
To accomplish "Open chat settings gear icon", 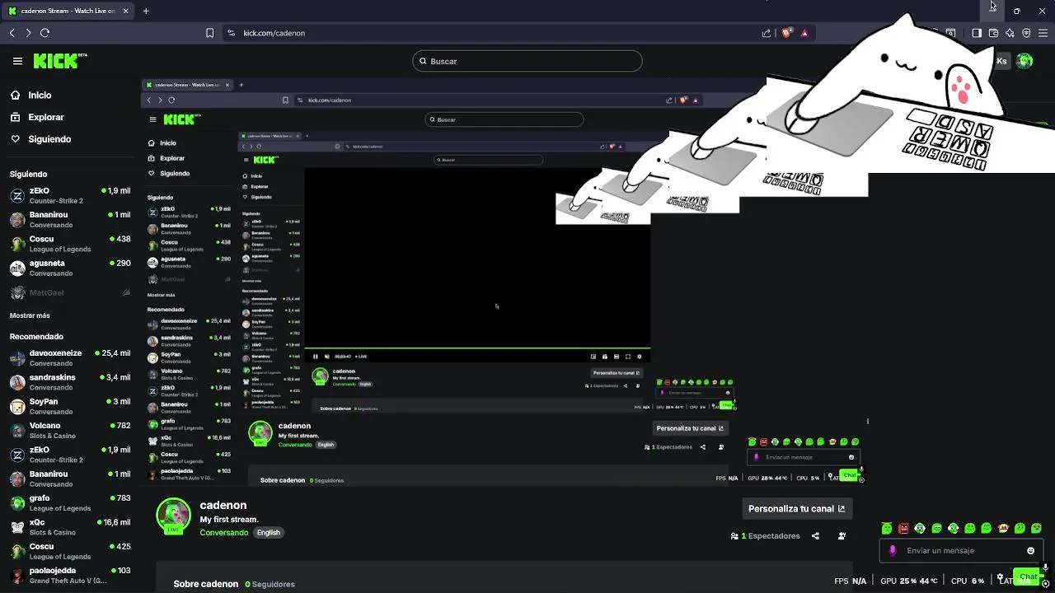I will coord(1000,577).
